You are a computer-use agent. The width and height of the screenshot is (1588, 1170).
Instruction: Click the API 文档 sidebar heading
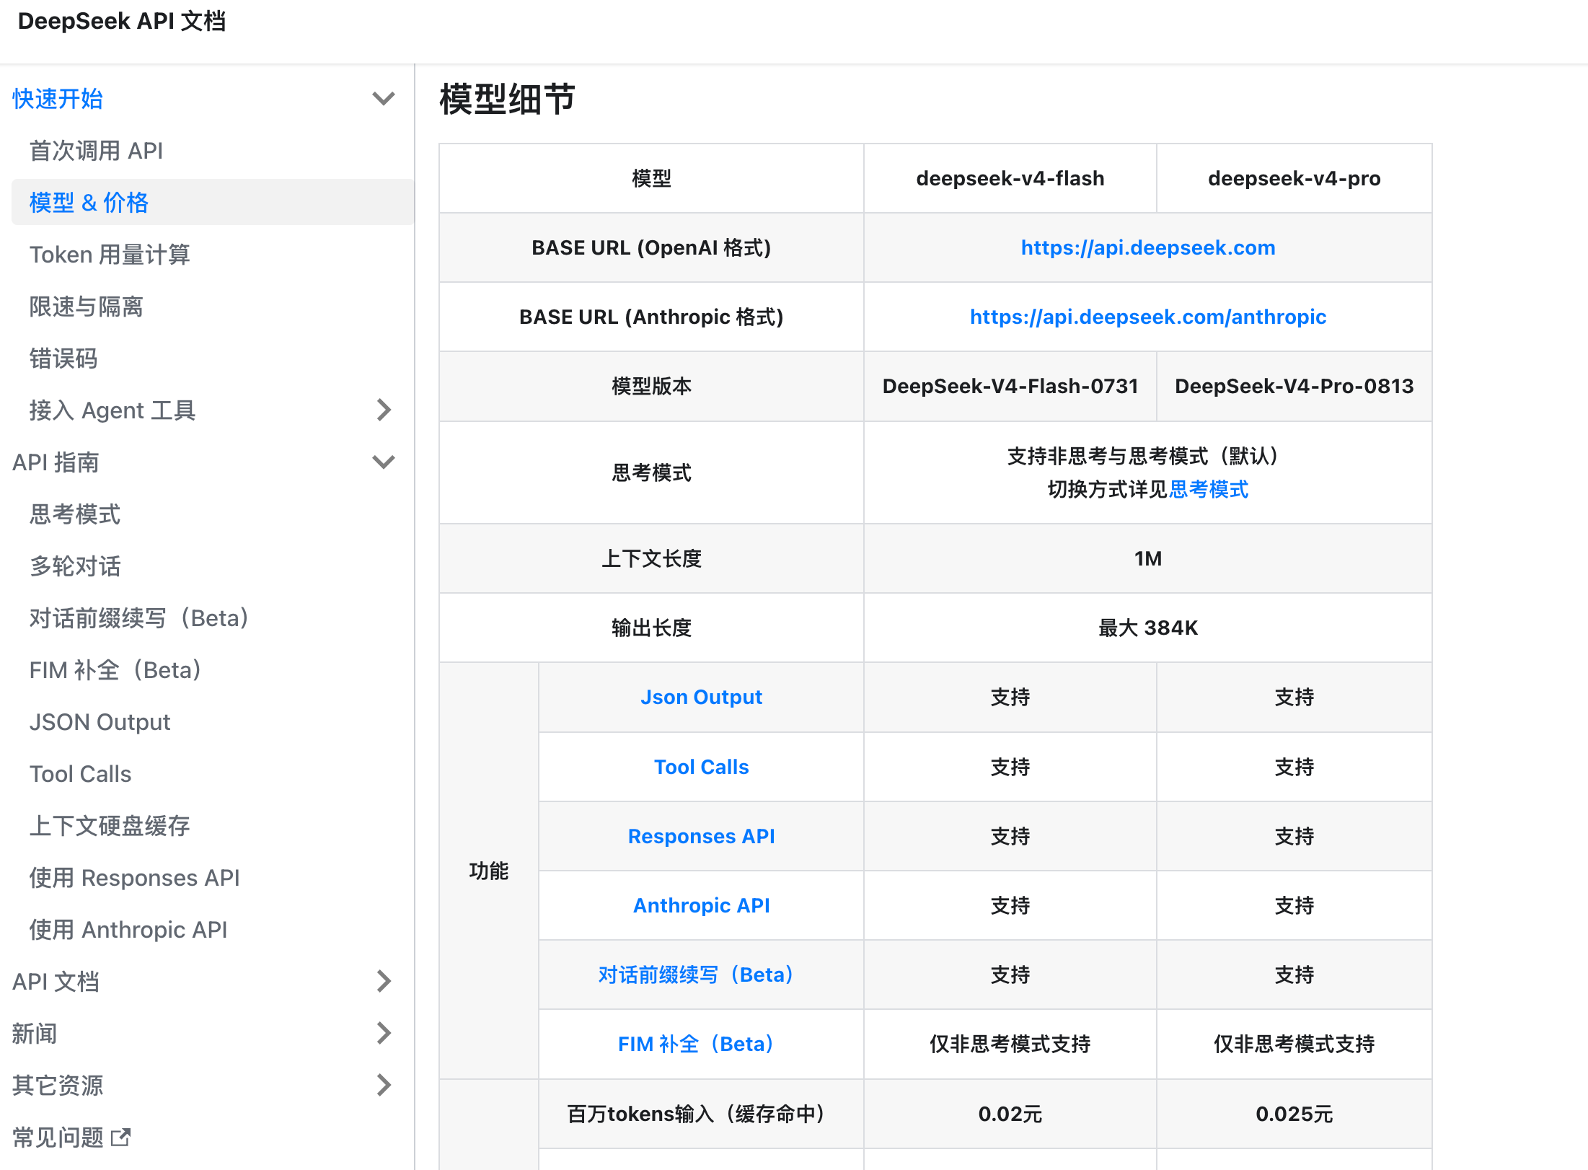56,982
